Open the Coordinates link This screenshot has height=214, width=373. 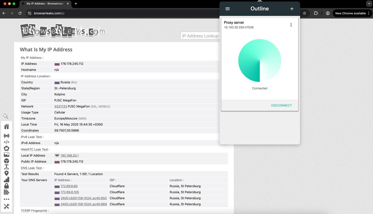point(30,131)
